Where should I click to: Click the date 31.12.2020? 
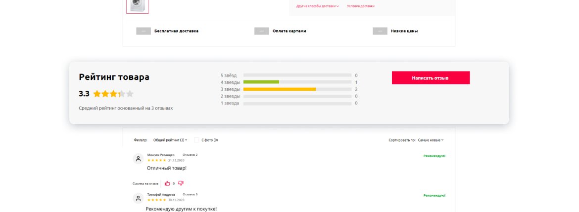(176, 160)
